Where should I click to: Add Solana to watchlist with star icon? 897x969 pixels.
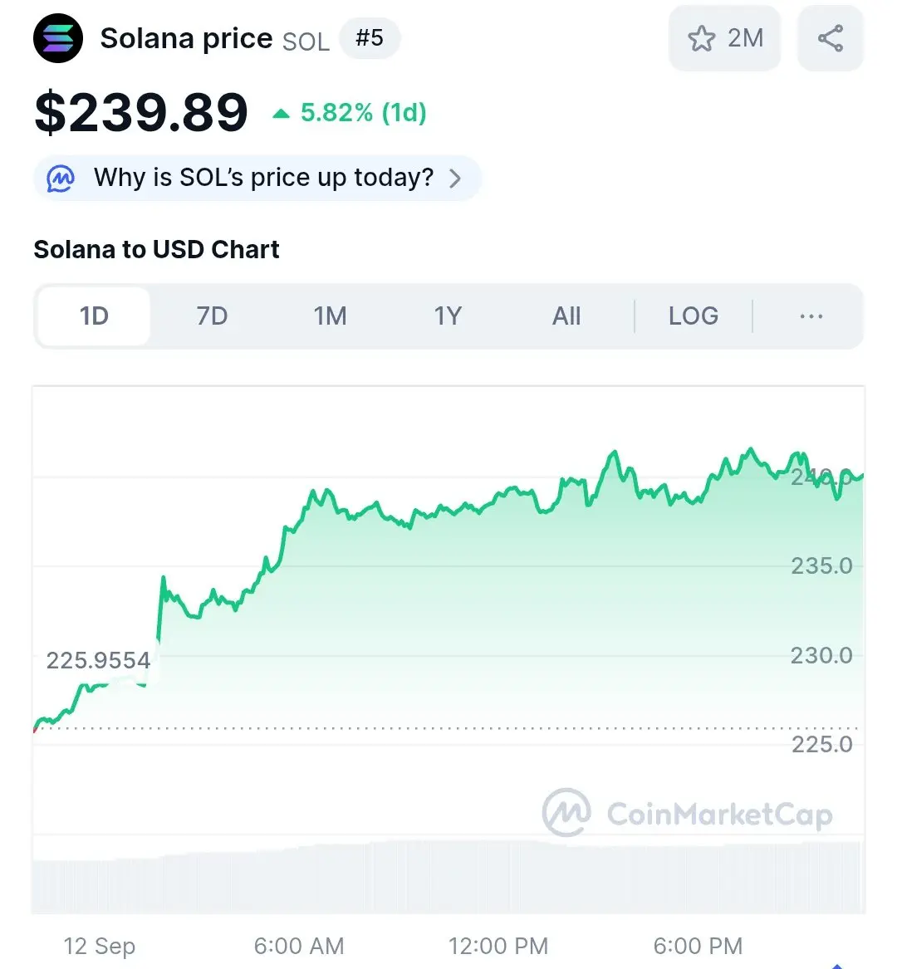(x=701, y=38)
